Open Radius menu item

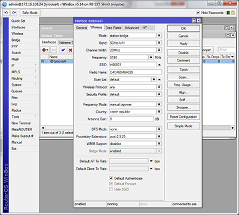tap(16, 110)
